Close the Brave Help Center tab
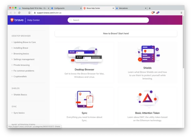The height and width of the screenshot is (138, 192). 113,8
